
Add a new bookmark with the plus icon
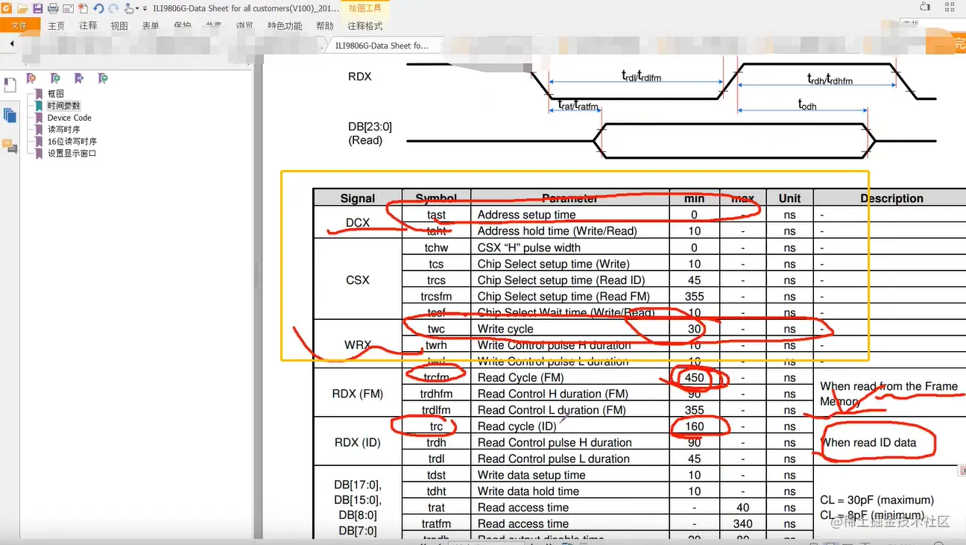click(55, 78)
